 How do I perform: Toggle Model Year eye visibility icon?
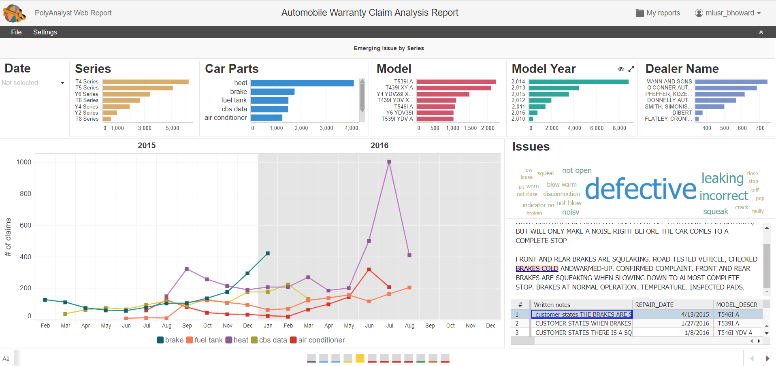(x=621, y=69)
